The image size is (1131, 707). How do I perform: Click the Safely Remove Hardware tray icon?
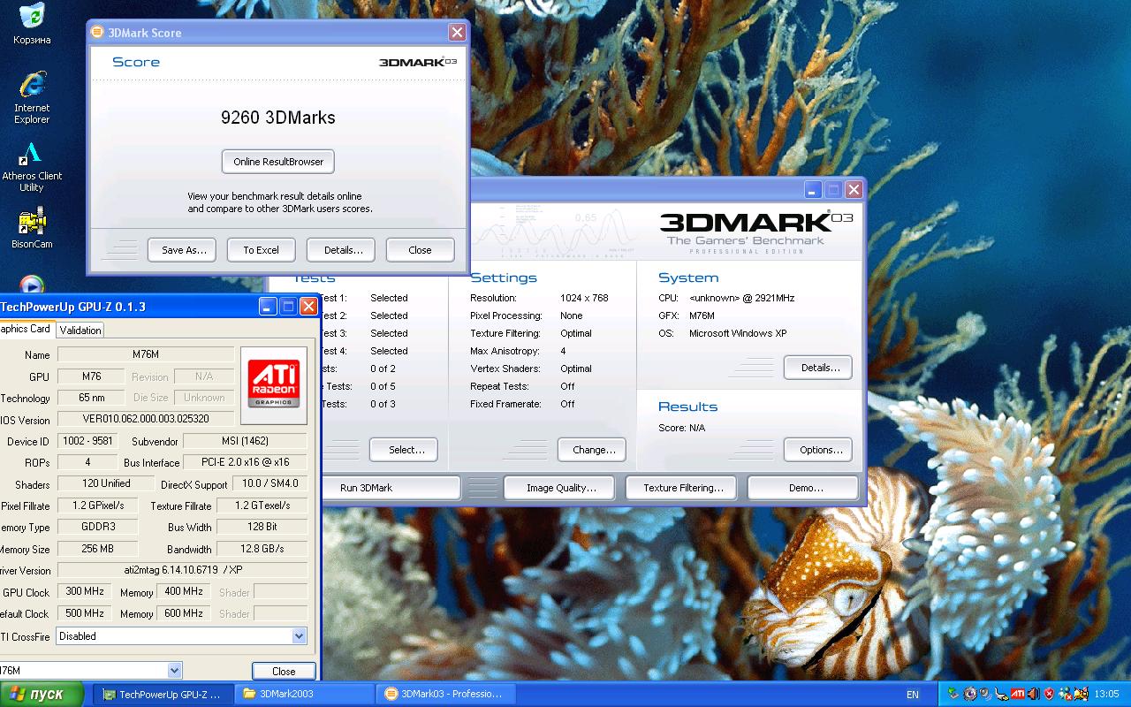pyautogui.click(x=953, y=694)
